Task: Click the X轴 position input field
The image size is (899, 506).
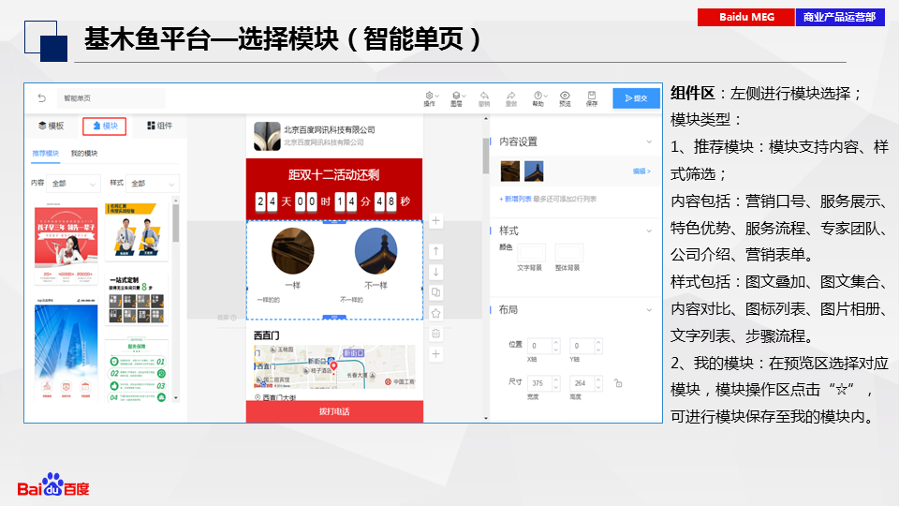Action: (x=538, y=346)
